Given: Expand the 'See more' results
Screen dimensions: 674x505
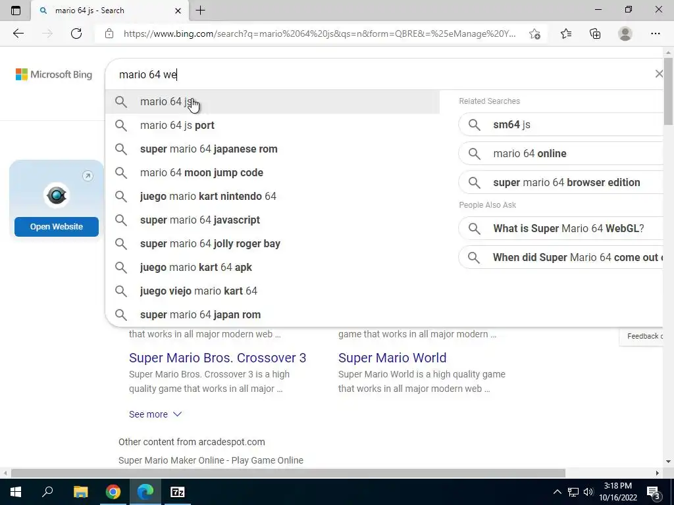Looking at the screenshot, I should tap(155, 414).
